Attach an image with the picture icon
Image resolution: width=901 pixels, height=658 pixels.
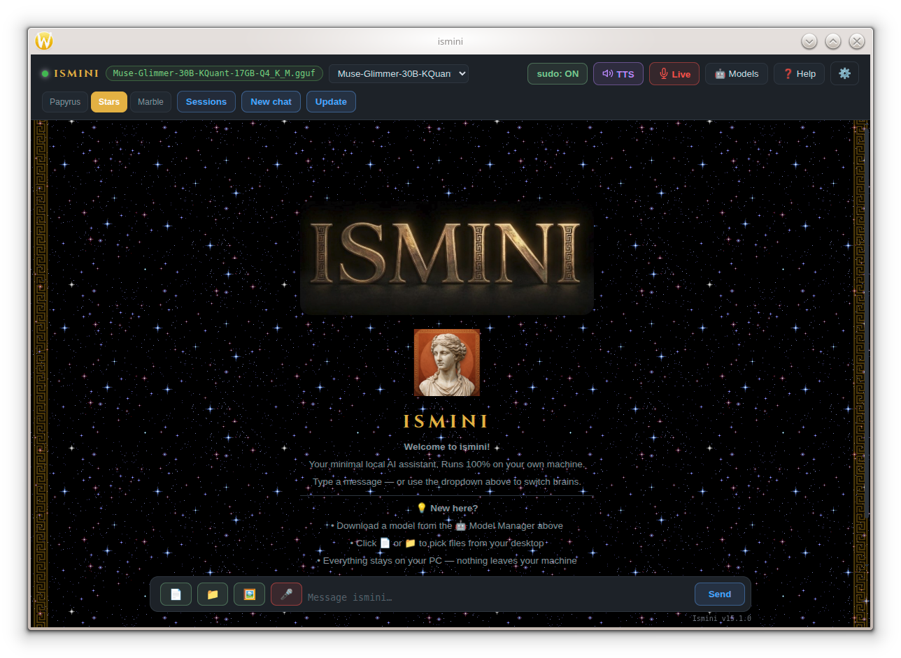click(x=249, y=594)
